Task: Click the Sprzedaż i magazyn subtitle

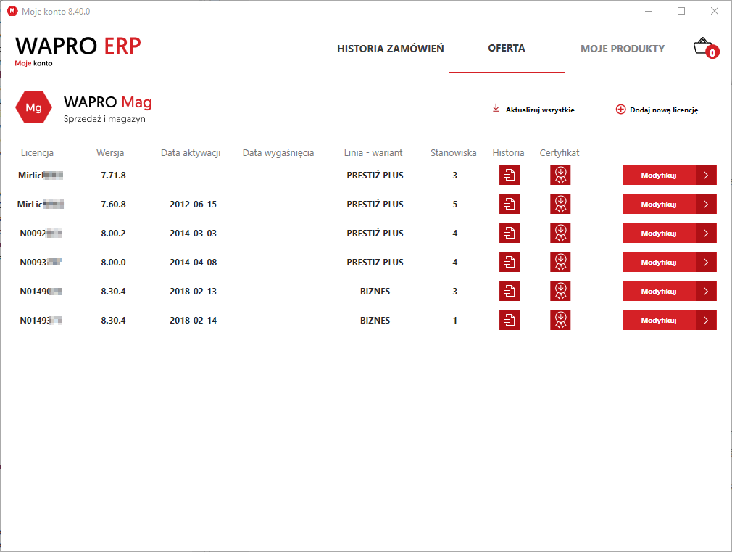Action: click(104, 119)
